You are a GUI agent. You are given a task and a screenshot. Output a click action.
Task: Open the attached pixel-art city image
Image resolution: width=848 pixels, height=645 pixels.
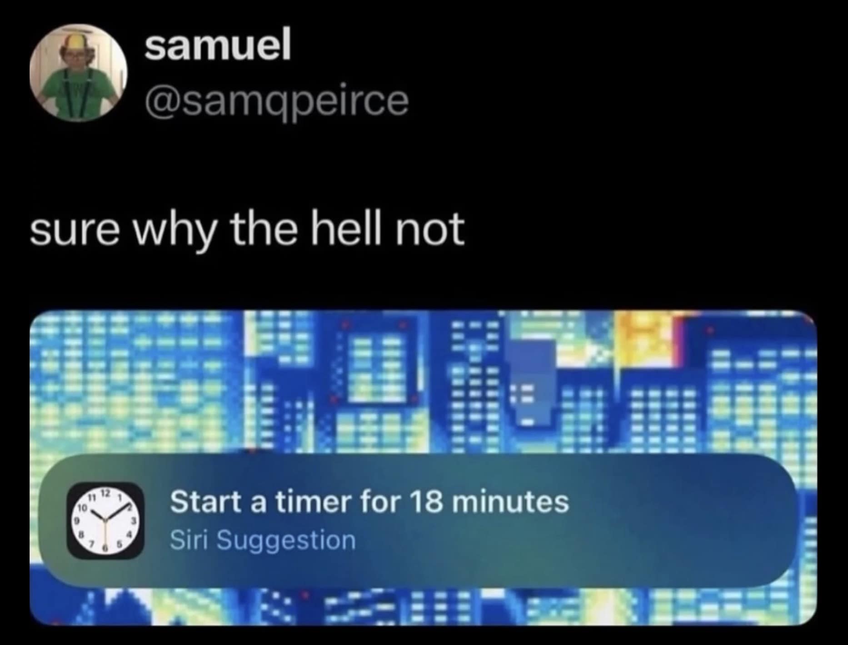(423, 382)
